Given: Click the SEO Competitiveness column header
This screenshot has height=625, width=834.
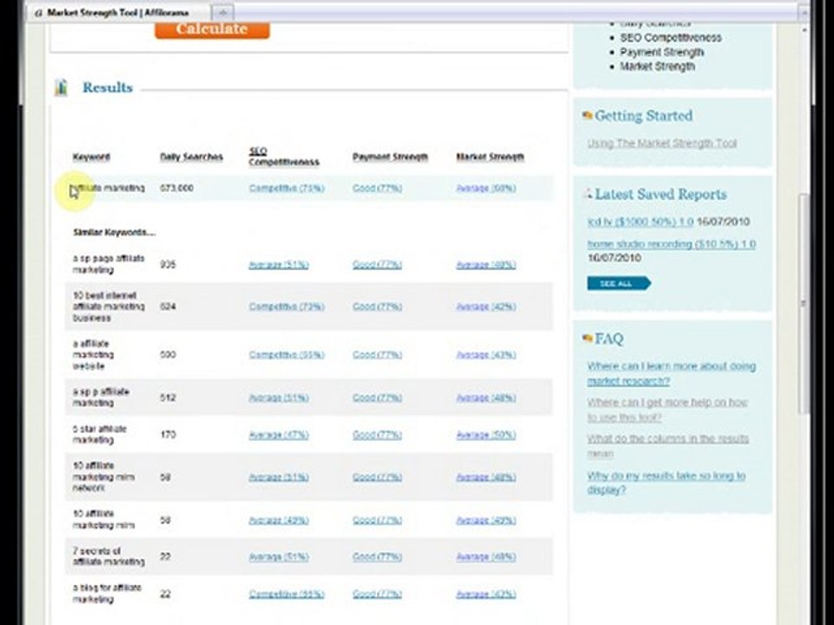Looking at the screenshot, I should (284, 156).
